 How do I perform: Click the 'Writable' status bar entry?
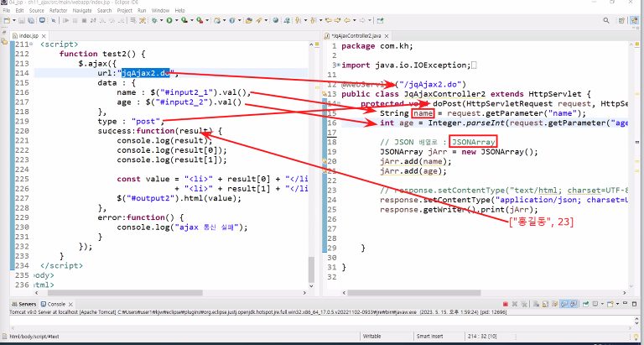tap(372, 337)
